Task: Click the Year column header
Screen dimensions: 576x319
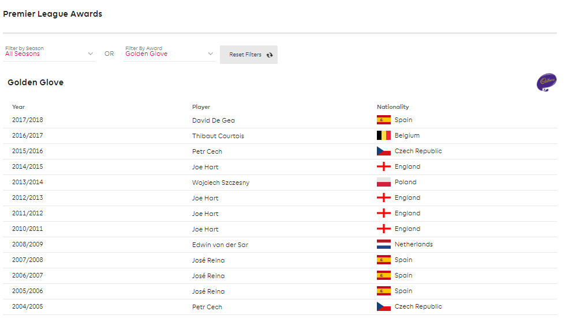Action: [x=18, y=107]
